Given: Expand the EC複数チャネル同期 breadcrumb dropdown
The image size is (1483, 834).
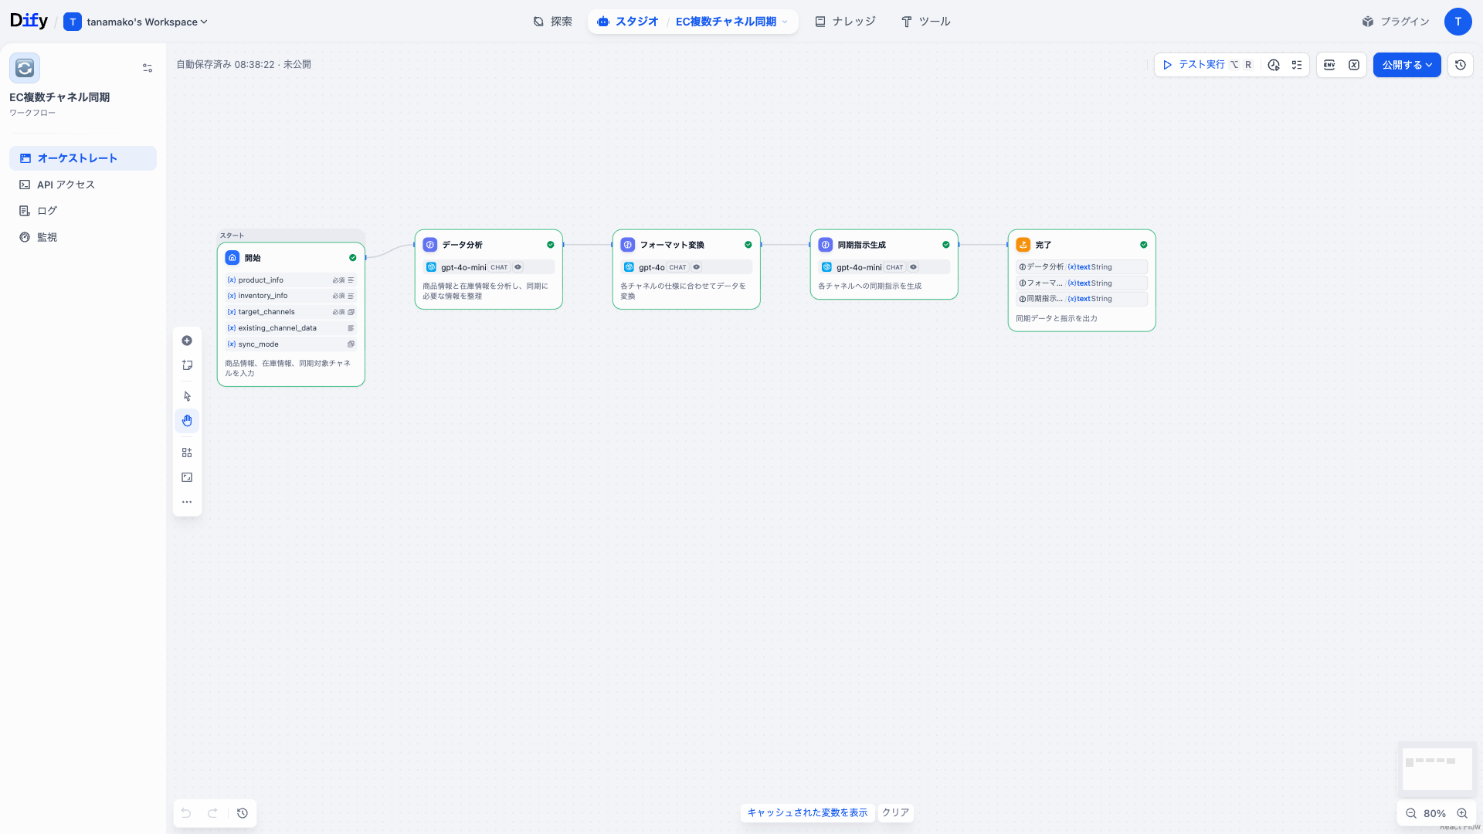Looking at the screenshot, I should (x=786, y=22).
